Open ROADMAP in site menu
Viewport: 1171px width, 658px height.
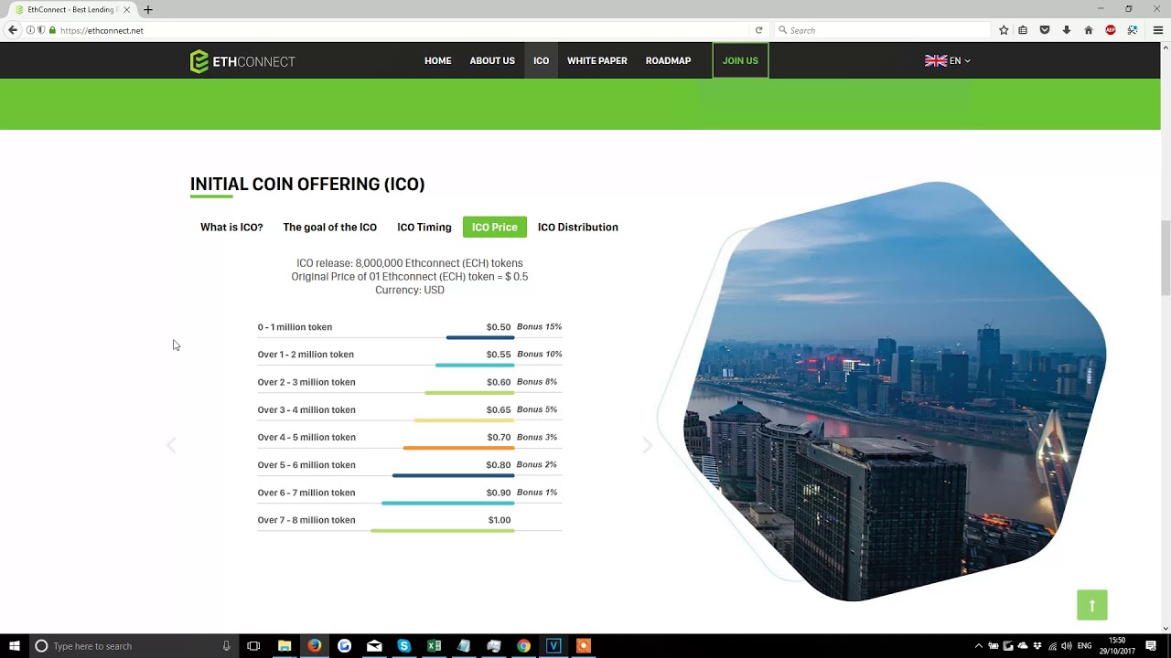tap(668, 61)
